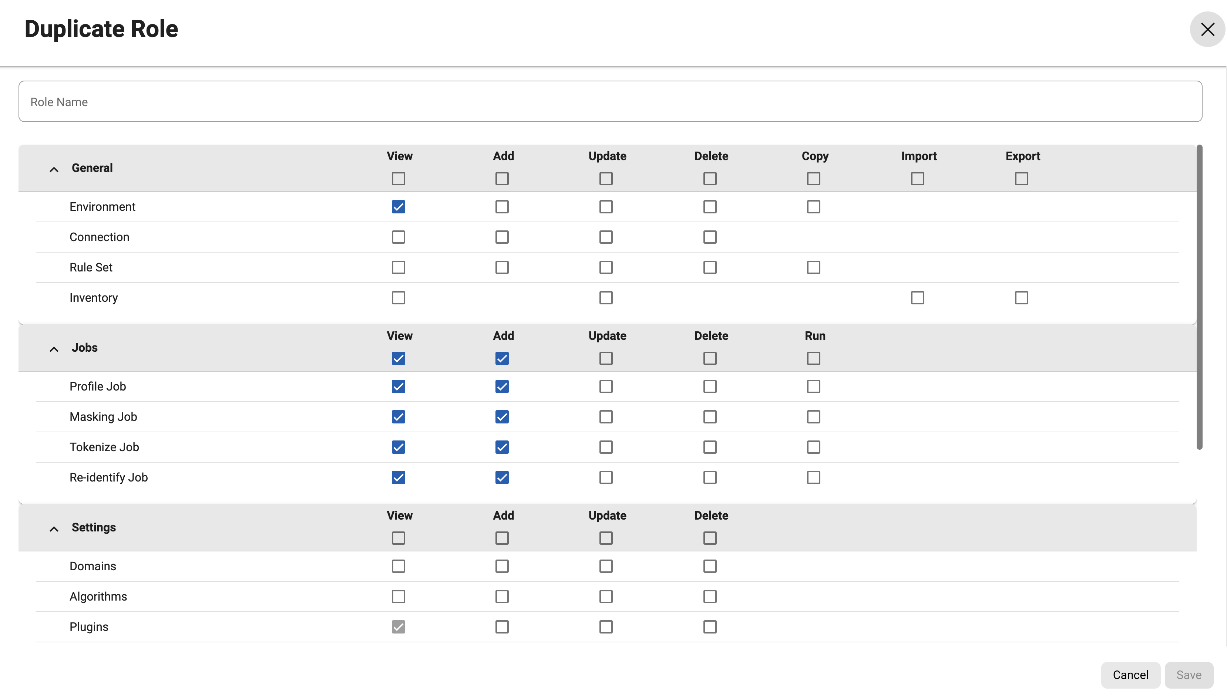Enable Export permission for Inventory
This screenshot has width=1227, height=696.
(1021, 297)
